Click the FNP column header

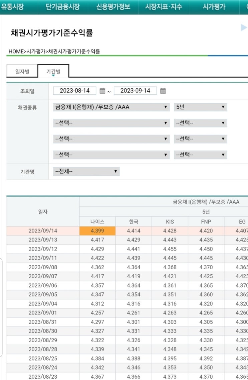coord(206,222)
